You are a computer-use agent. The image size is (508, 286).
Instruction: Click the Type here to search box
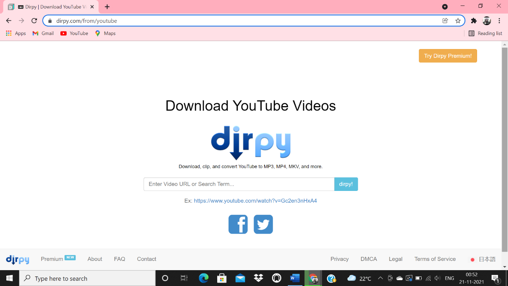[x=87, y=278]
